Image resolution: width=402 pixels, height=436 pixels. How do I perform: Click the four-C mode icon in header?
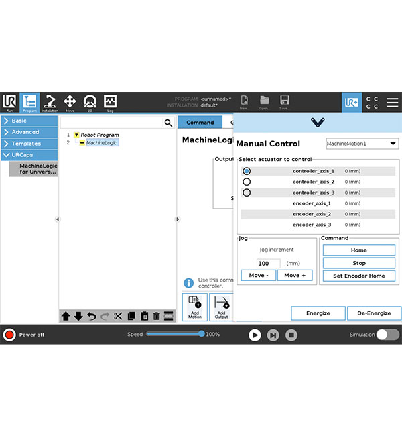pyautogui.click(x=372, y=103)
